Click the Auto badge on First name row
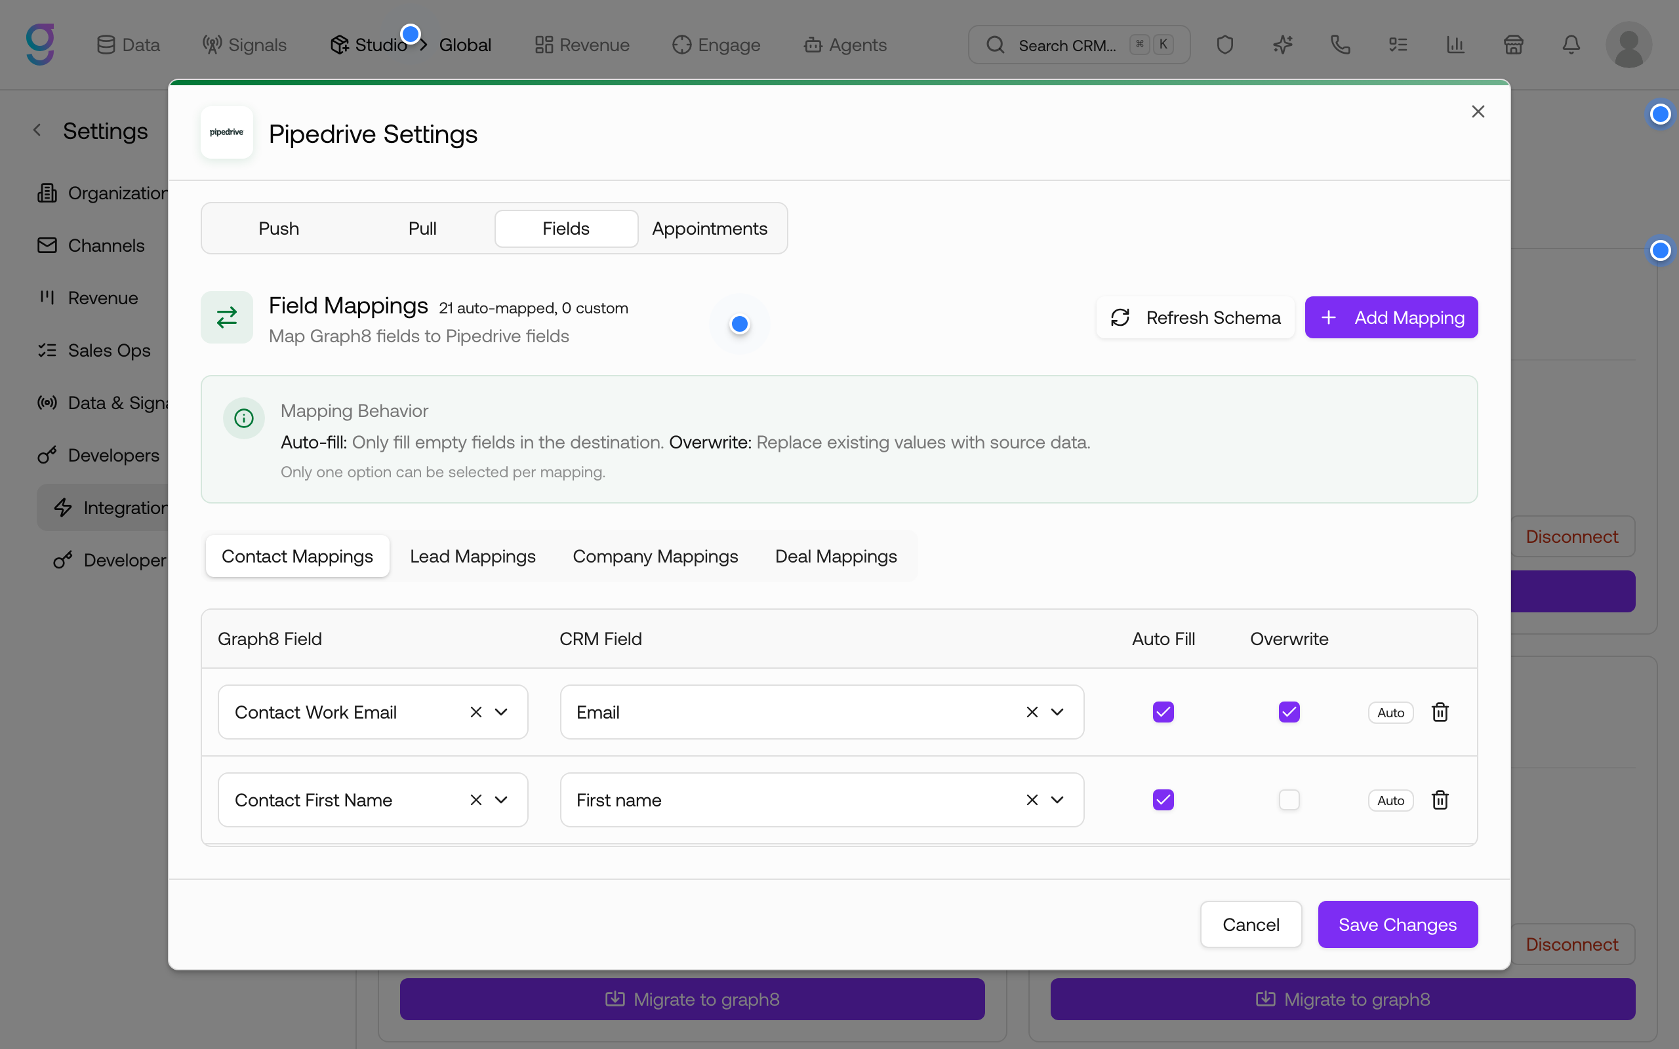Viewport: 1679px width, 1049px height. [1390, 801]
